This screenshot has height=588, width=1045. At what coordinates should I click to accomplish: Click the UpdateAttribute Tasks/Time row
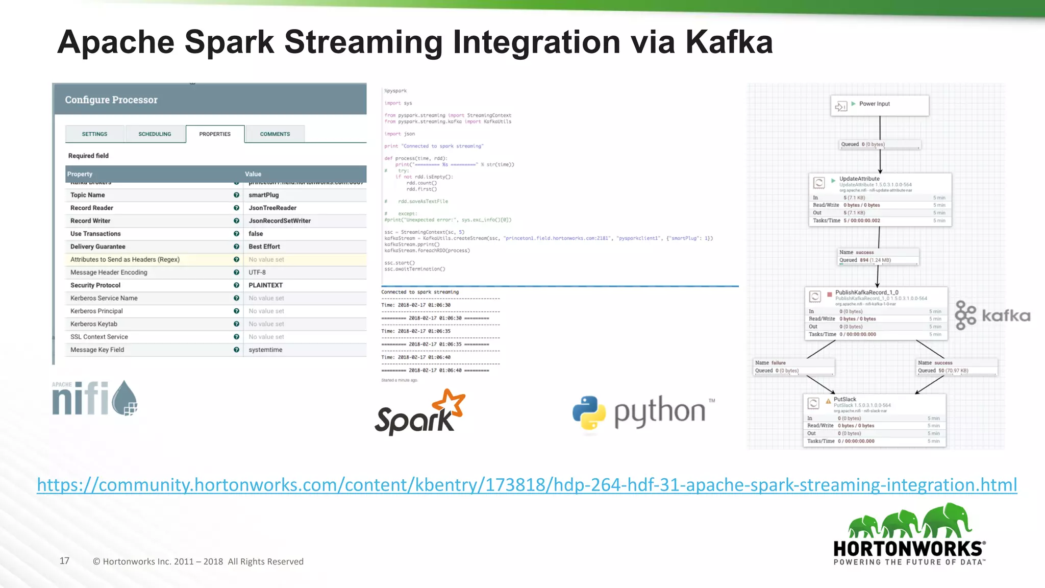880,220
